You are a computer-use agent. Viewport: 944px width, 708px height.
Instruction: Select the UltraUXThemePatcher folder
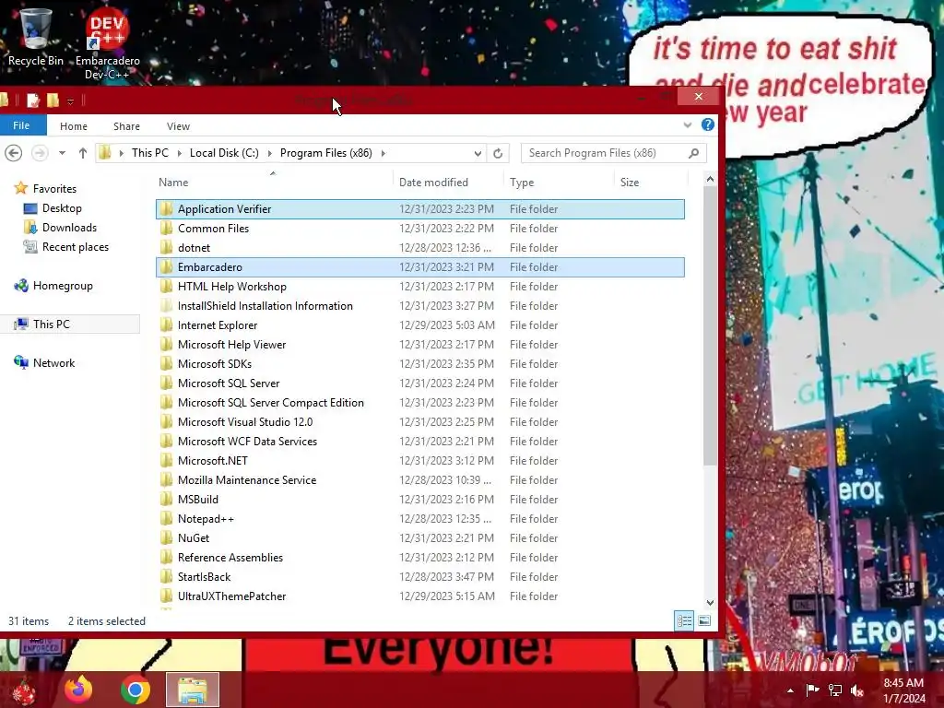point(419,596)
